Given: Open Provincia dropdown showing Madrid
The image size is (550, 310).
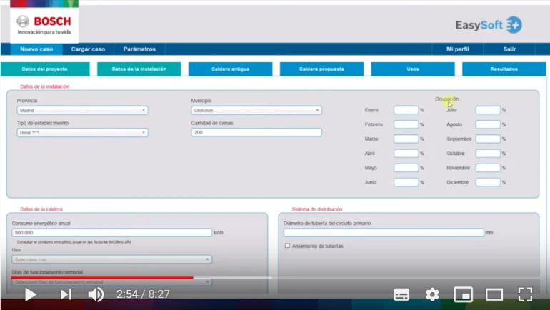Looking at the screenshot, I should [x=82, y=110].
